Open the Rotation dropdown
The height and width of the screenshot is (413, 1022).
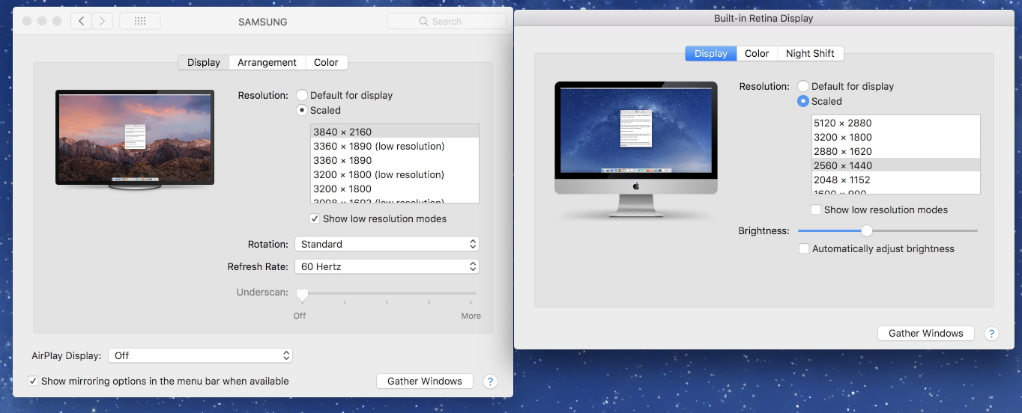point(387,244)
